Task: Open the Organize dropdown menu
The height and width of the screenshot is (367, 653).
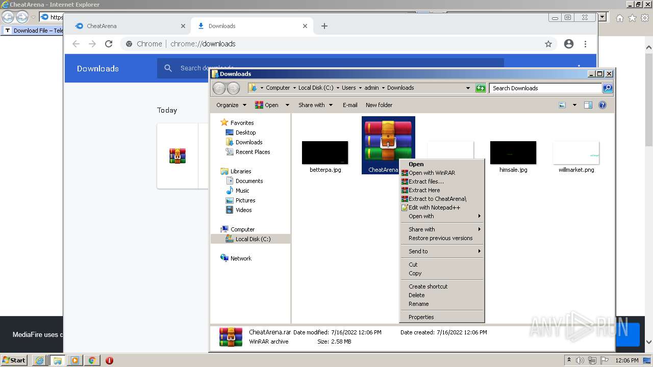Action: click(231, 105)
